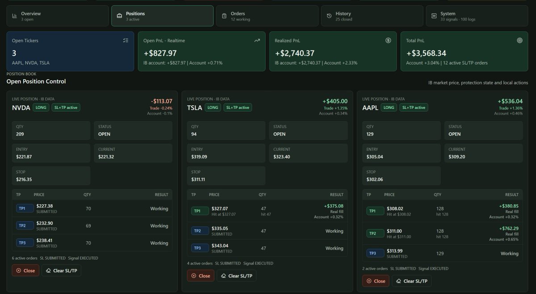Open the Overview tab
This screenshot has height=294, width=536.
[58, 16]
